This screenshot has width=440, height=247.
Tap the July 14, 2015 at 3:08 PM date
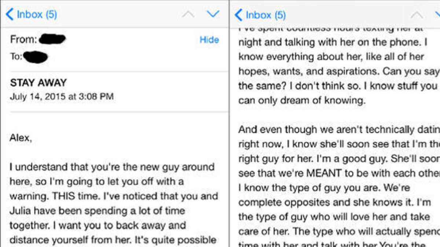point(62,97)
